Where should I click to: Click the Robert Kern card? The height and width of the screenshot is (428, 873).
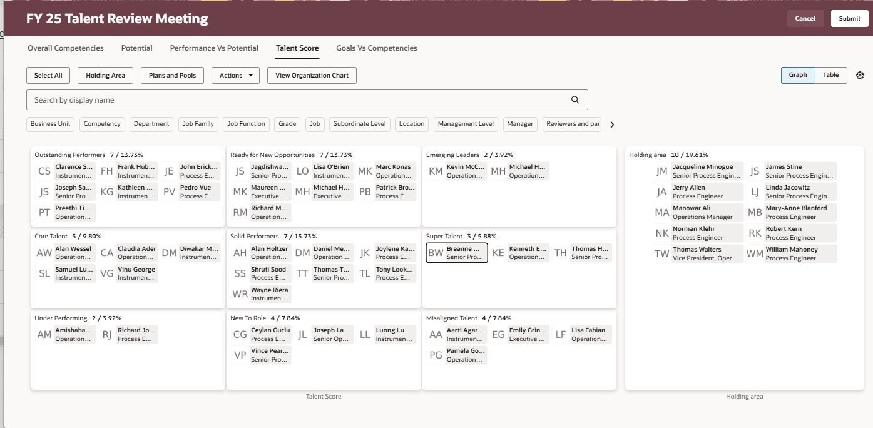pos(800,233)
